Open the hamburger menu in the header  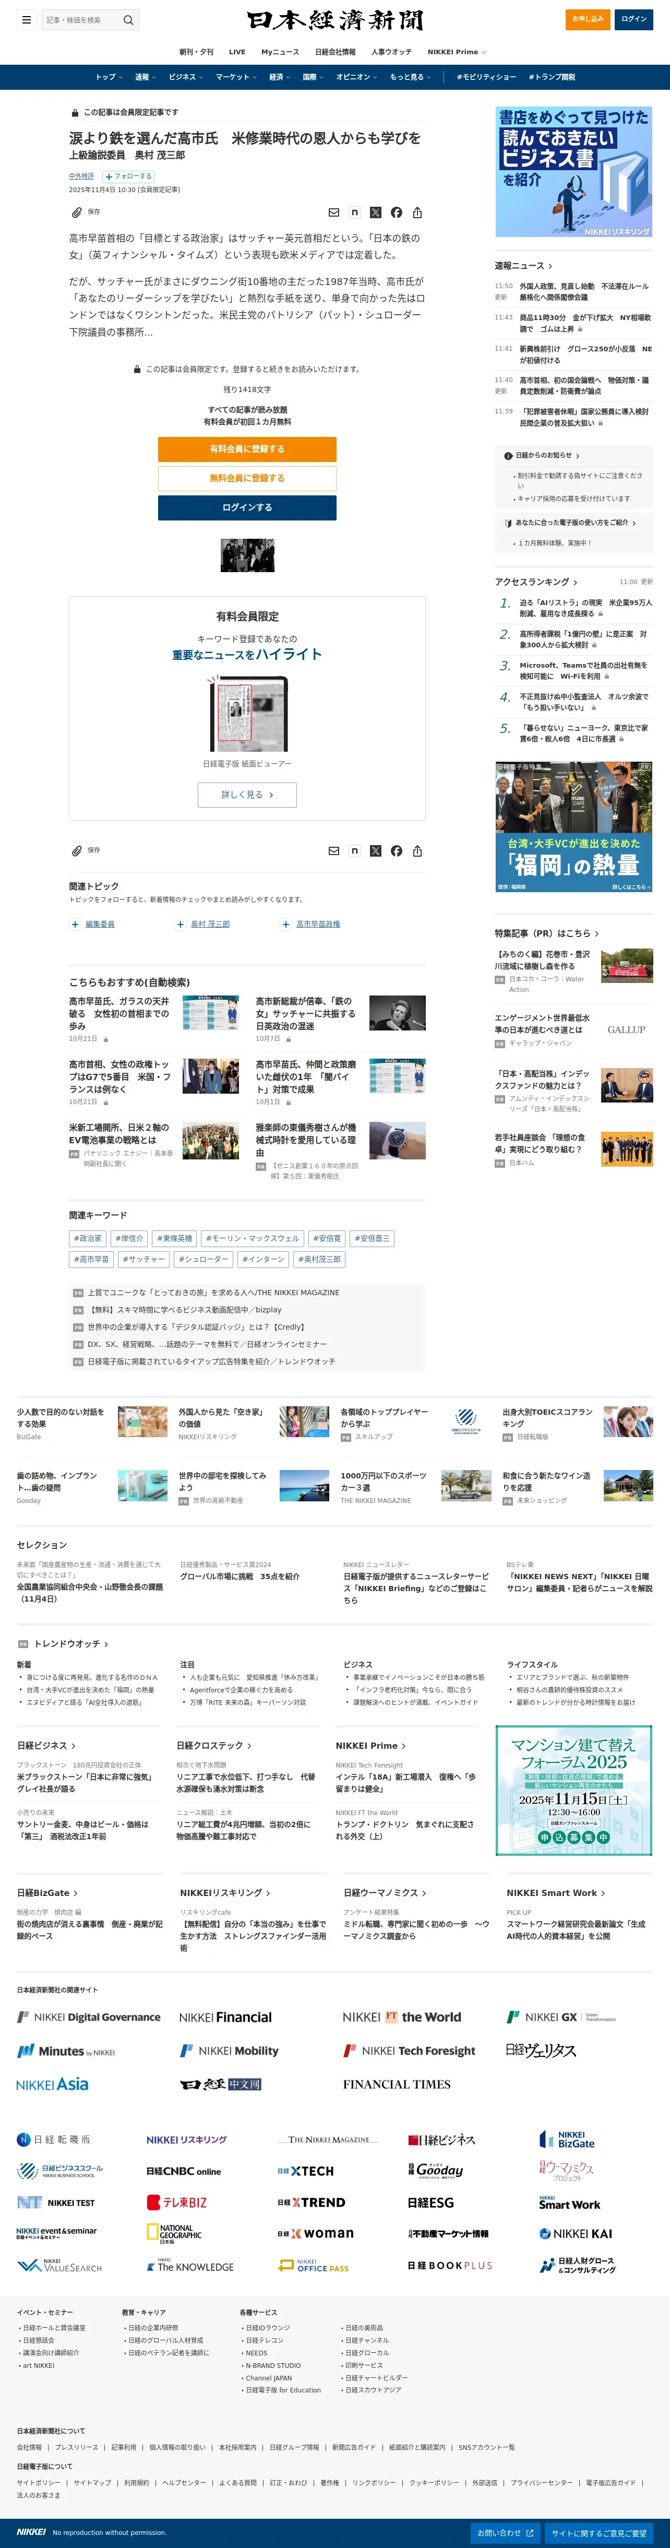click(27, 20)
